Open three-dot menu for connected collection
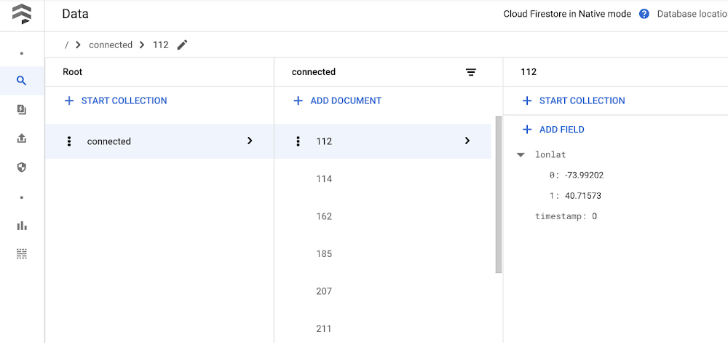The height and width of the screenshot is (343, 728). pyautogui.click(x=69, y=141)
